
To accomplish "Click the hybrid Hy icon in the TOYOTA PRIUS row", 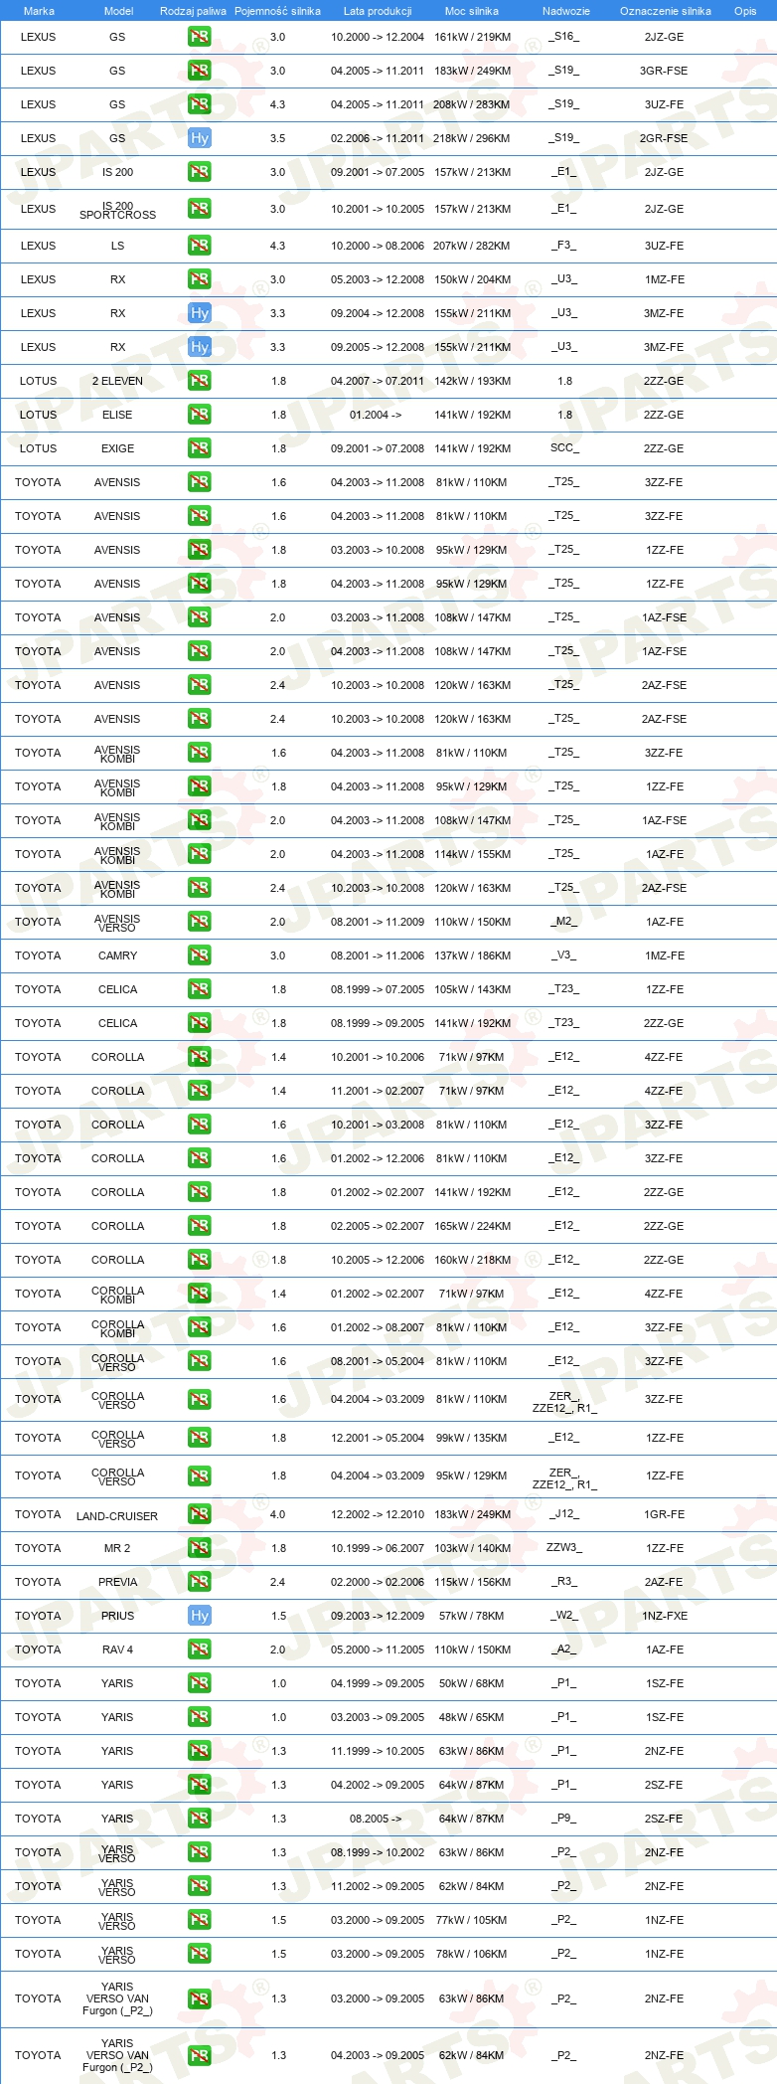I will pos(200,1616).
